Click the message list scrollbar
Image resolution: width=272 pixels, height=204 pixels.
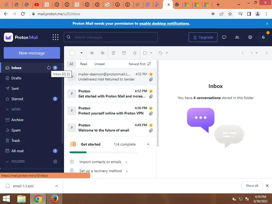(x=158, y=103)
